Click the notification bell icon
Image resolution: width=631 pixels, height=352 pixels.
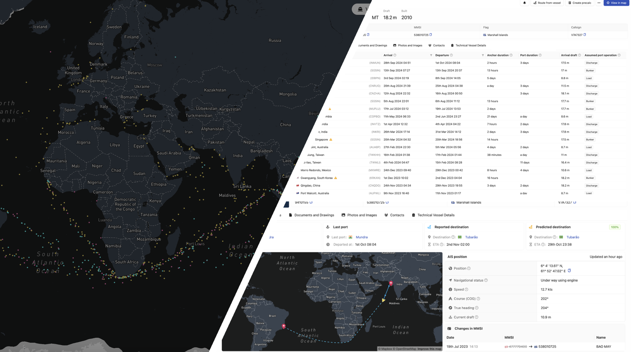click(x=525, y=3)
